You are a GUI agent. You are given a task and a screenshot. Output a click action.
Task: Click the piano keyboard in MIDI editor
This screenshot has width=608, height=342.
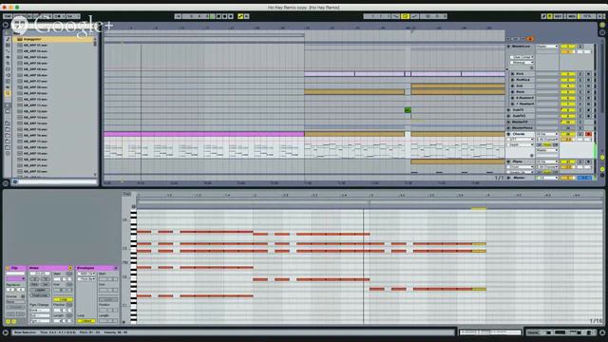pyautogui.click(x=133, y=267)
